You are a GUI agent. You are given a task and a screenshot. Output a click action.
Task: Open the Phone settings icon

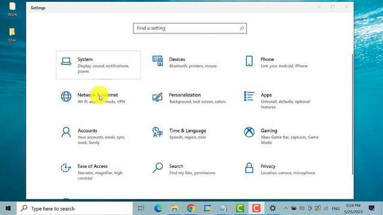pos(249,61)
